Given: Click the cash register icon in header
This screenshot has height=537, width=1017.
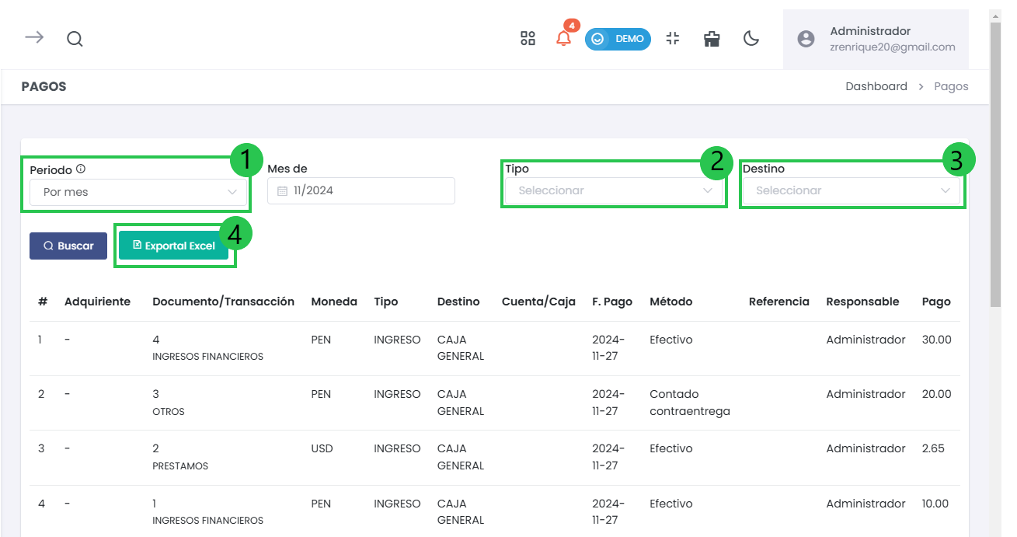Looking at the screenshot, I should (x=712, y=39).
